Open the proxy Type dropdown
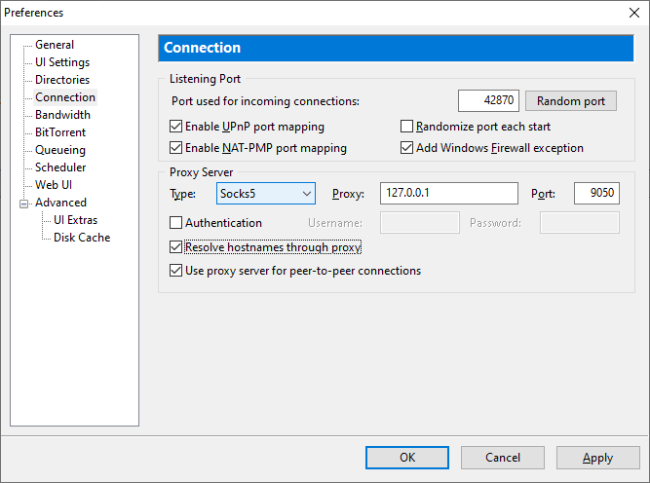650x483 pixels. coord(266,194)
